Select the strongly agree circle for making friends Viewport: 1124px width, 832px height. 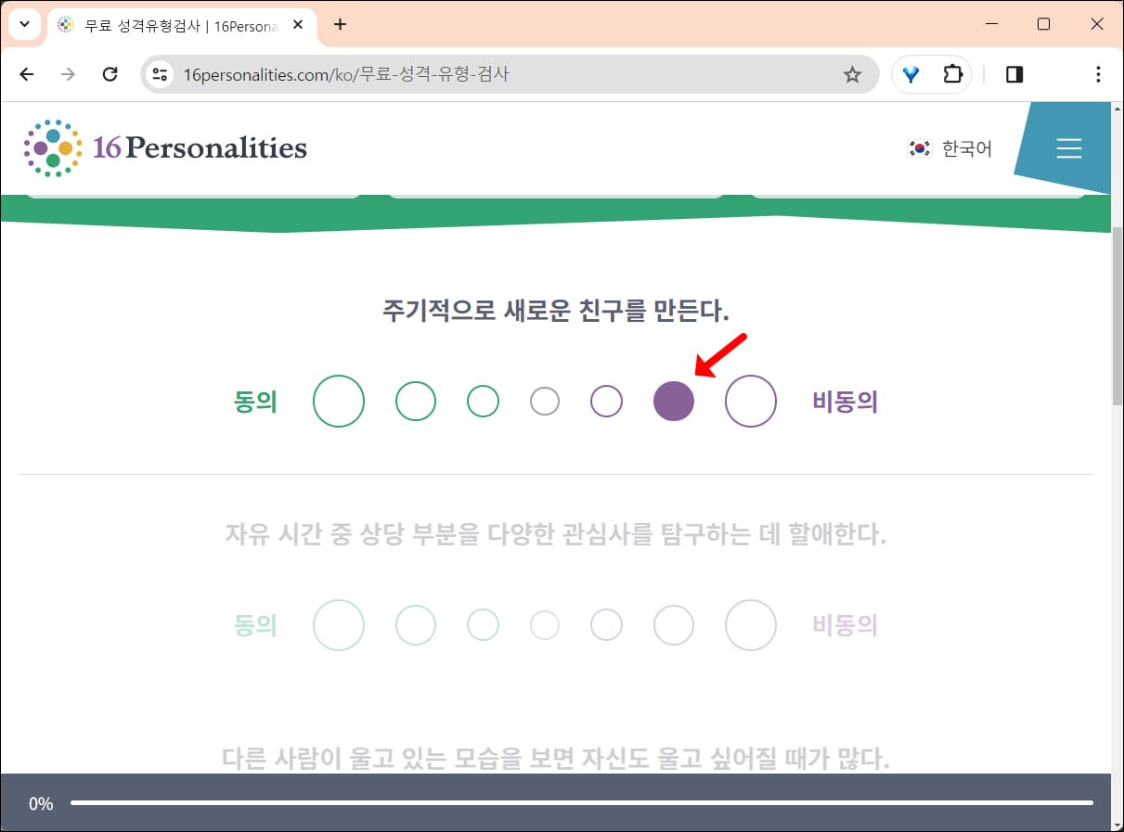339,401
